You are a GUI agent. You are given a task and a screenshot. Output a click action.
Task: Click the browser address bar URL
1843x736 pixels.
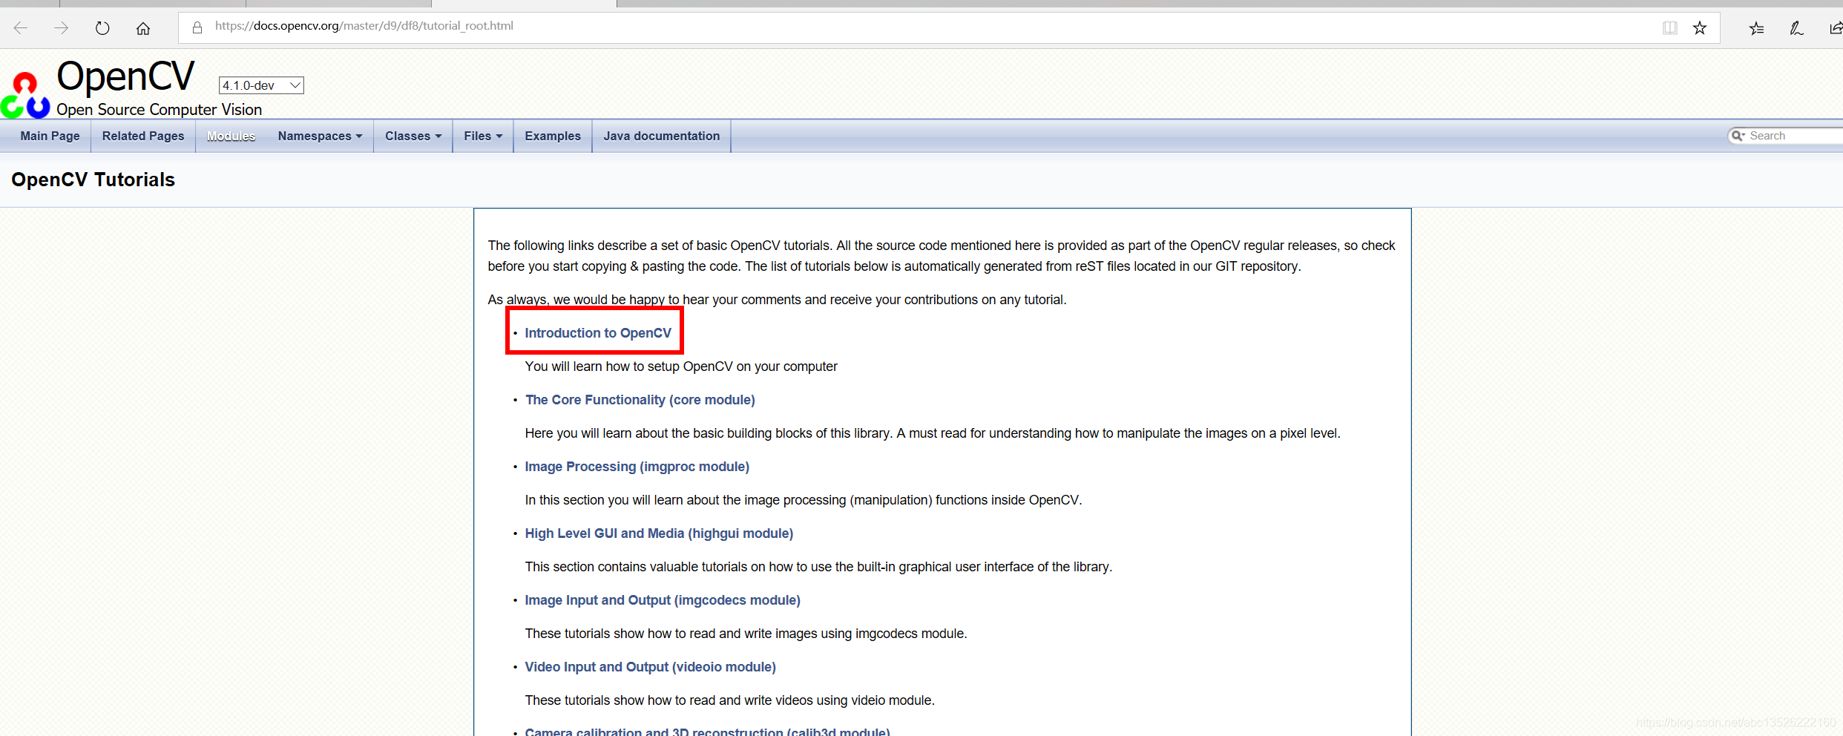point(364,26)
